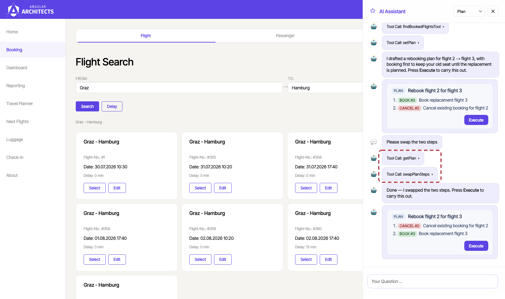Click 'Date: 30.07.2026 10:30' on flight #1
The height and width of the screenshot is (299, 505).
[105, 167]
